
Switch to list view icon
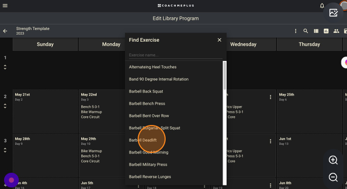pyautogui.click(x=316, y=31)
